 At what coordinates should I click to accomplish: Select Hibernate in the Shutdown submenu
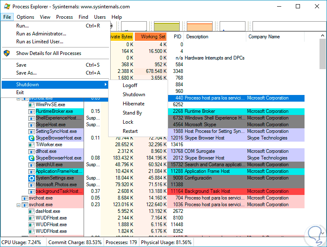click(134, 104)
